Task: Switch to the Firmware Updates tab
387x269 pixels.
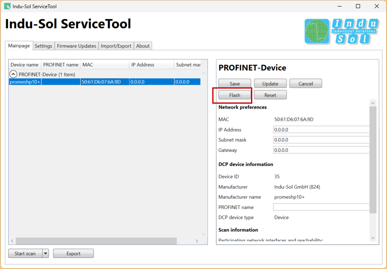Action: (76, 46)
